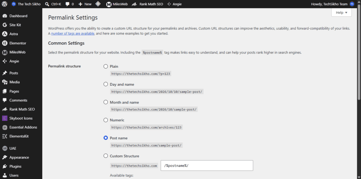Click the Available tags label
The height and width of the screenshot is (179, 361).
[x=122, y=175]
